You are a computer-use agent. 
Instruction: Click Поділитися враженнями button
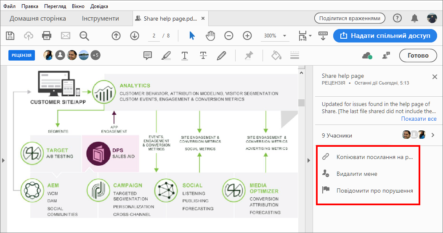(x=350, y=19)
